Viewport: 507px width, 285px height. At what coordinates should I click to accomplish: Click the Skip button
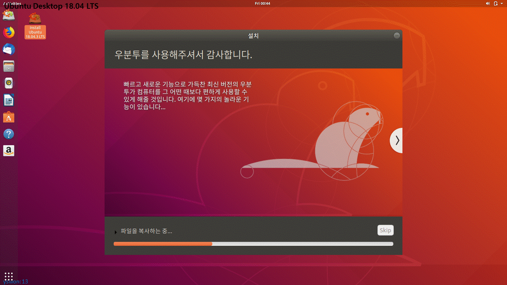385,230
